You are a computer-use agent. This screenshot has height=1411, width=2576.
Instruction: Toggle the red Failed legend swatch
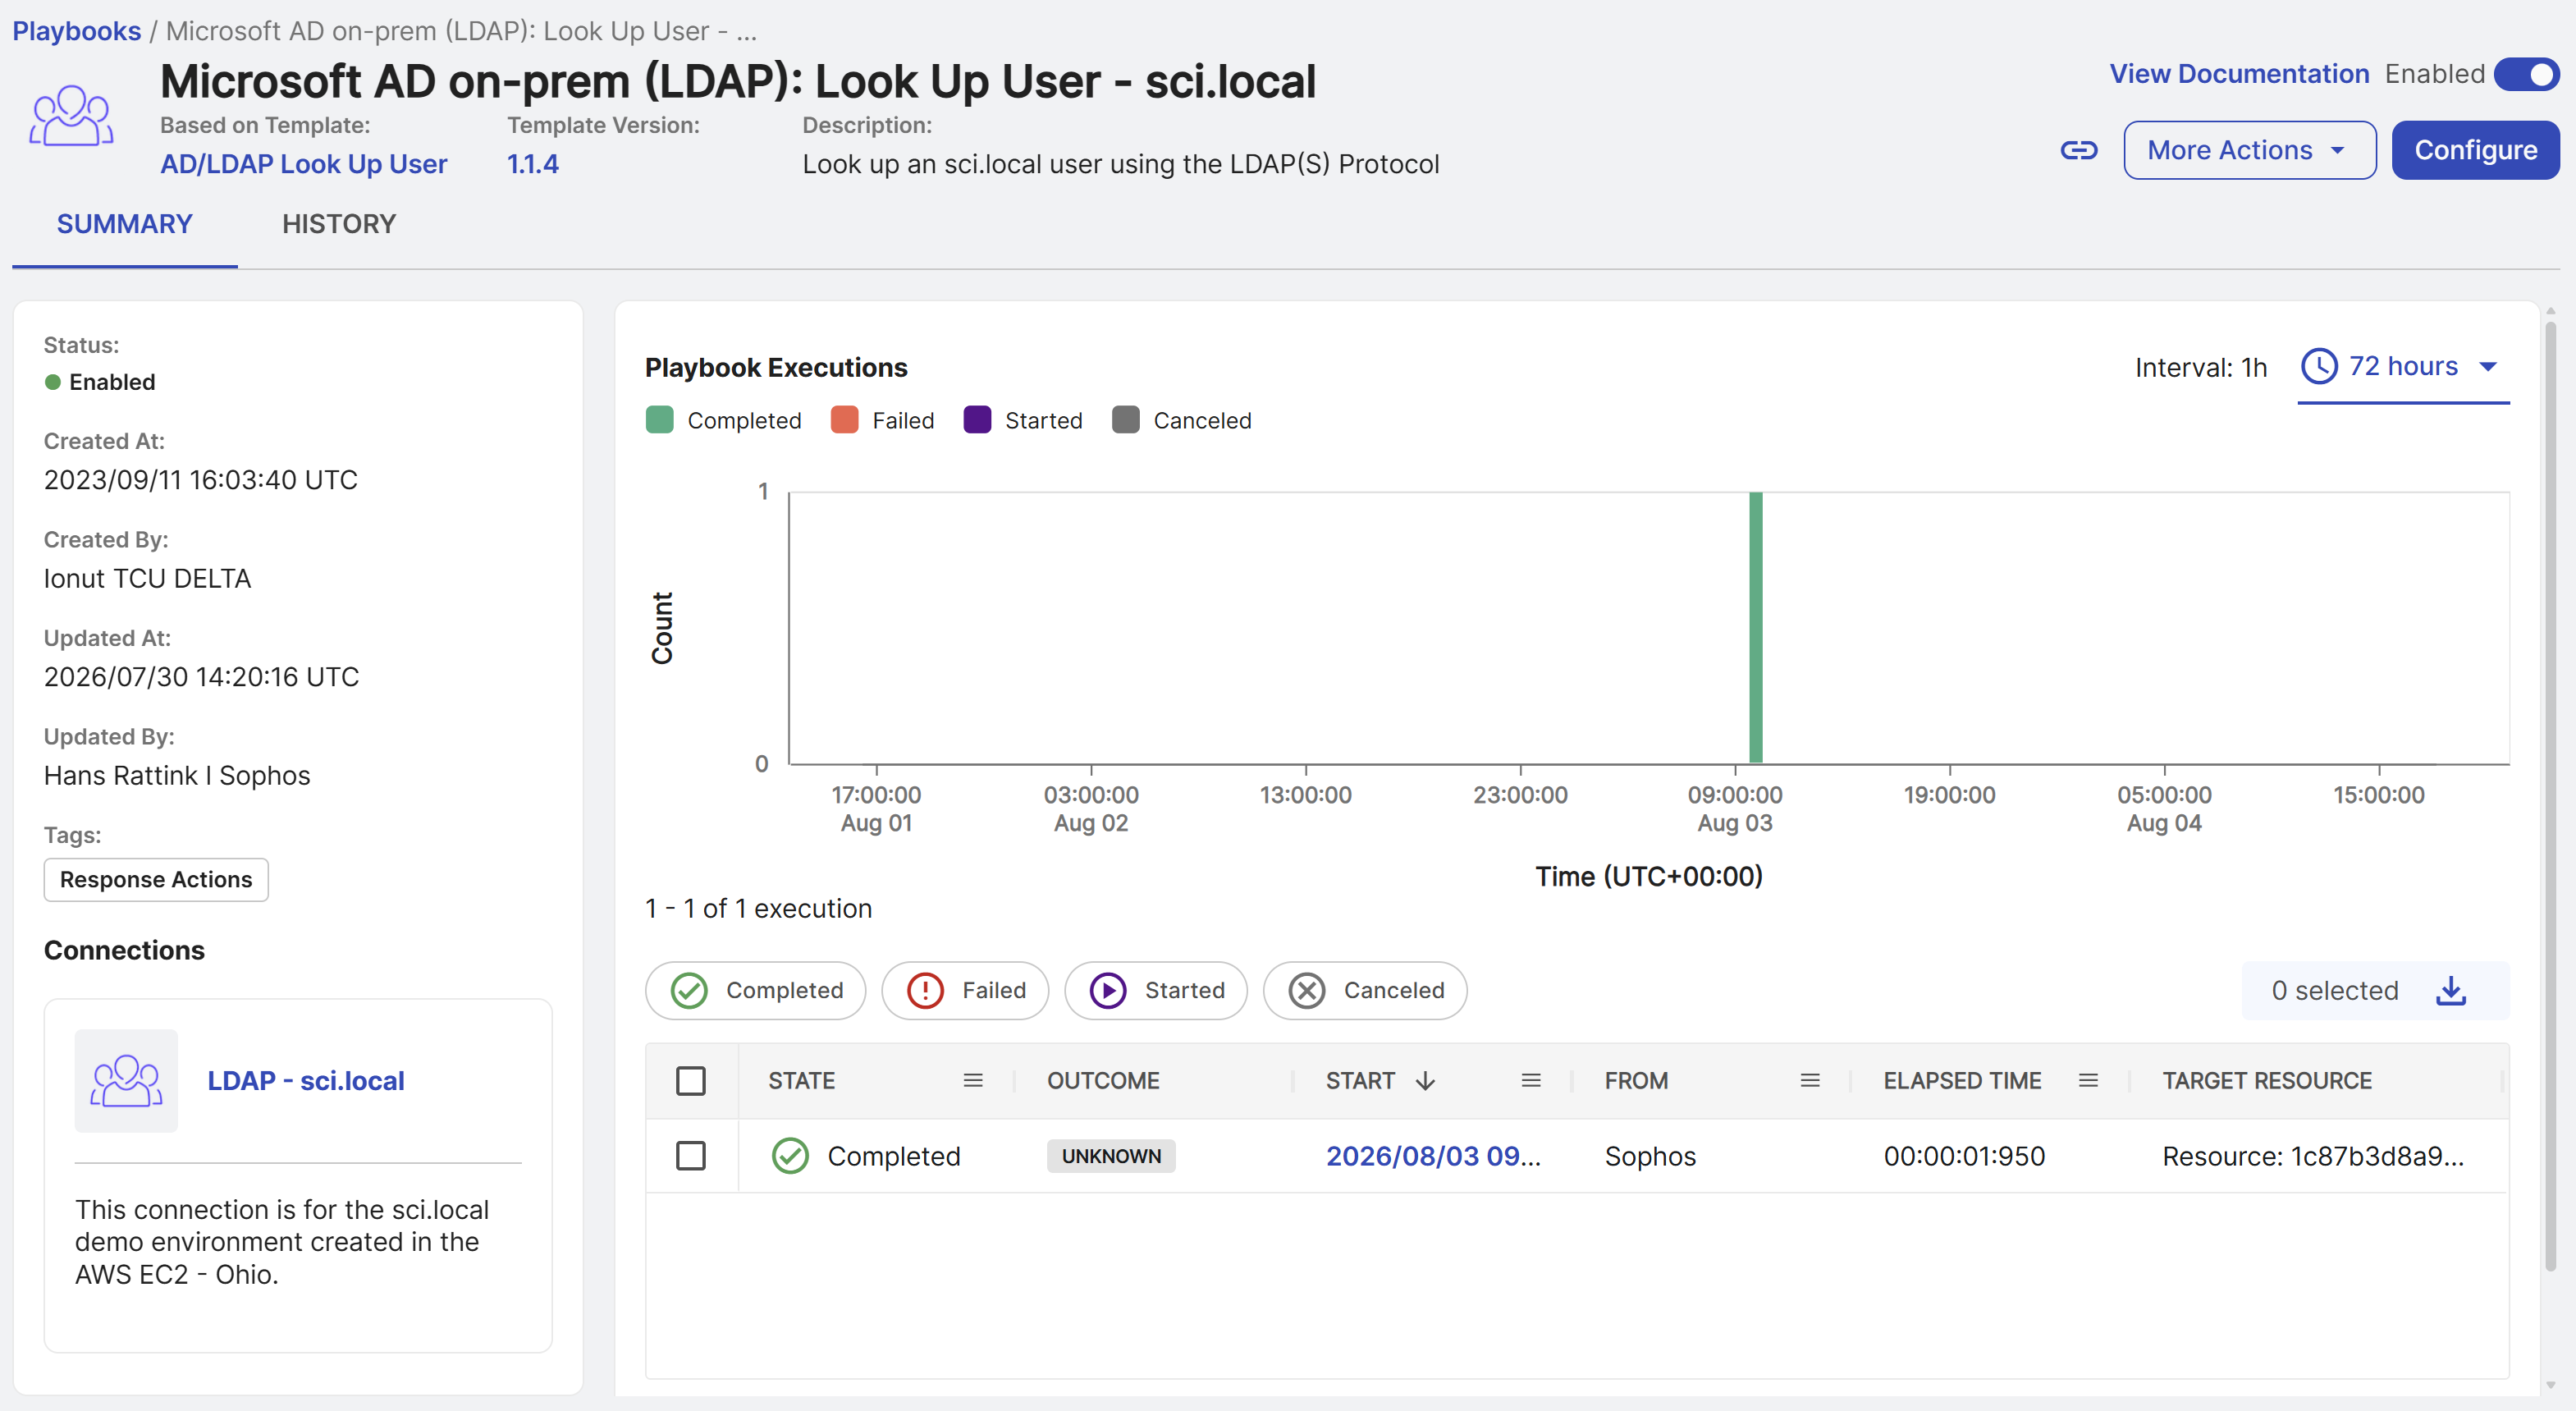(x=844, y=420)
